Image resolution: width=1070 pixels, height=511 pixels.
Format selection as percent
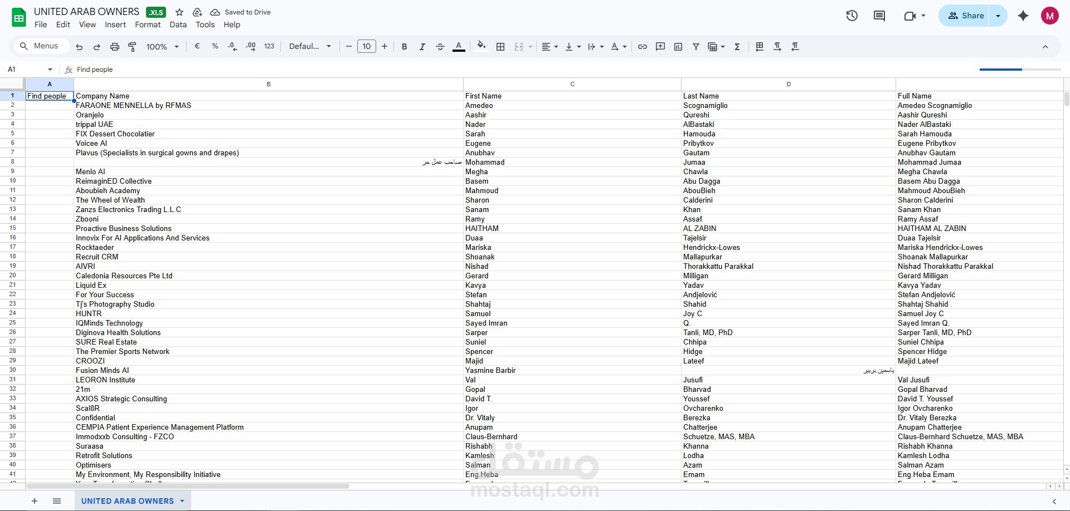coord(215,47)
